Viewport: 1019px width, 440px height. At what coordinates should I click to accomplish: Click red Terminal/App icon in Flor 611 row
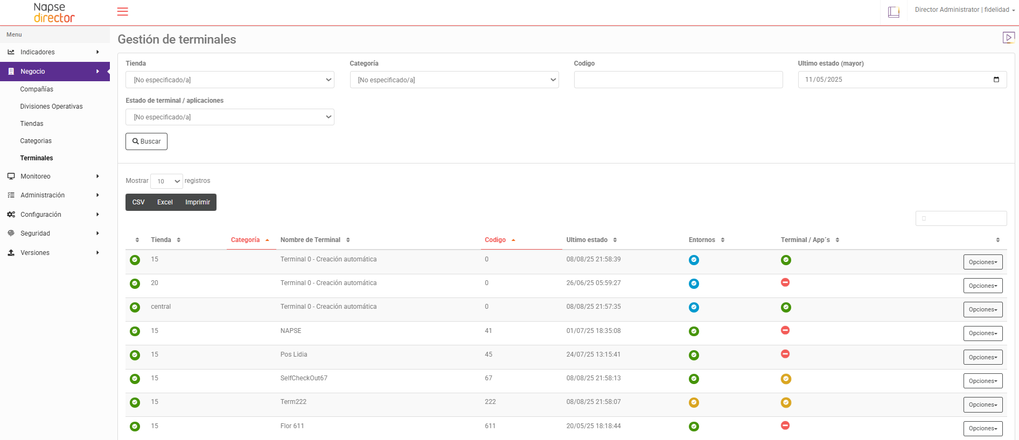[785, 425]
